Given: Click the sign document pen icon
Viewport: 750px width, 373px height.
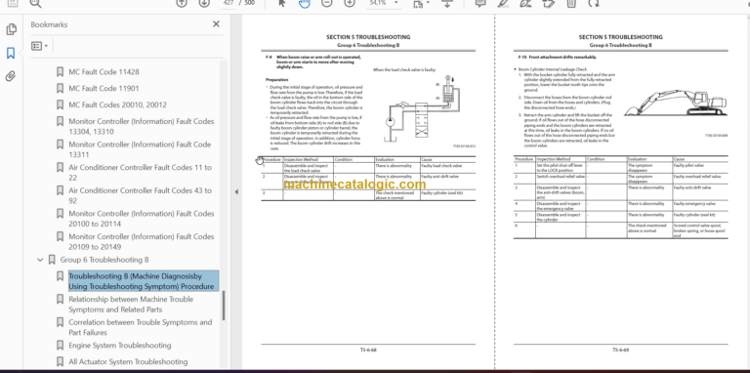Looking at the screenshot, I should pyautogui.click(x=525, y=3).
